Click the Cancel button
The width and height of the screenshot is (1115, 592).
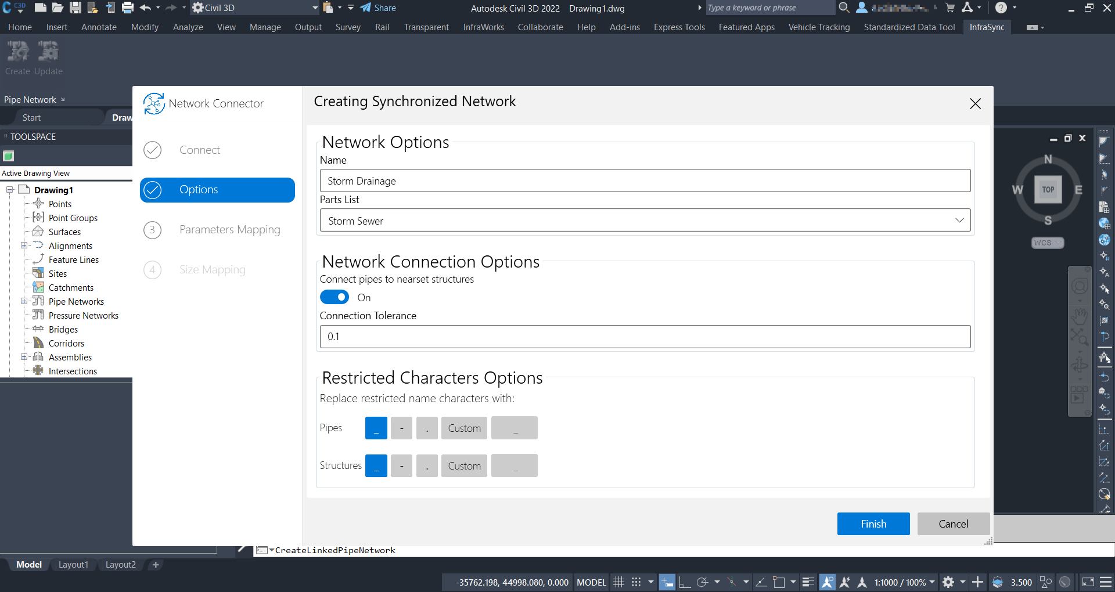[x=953, y=524]
